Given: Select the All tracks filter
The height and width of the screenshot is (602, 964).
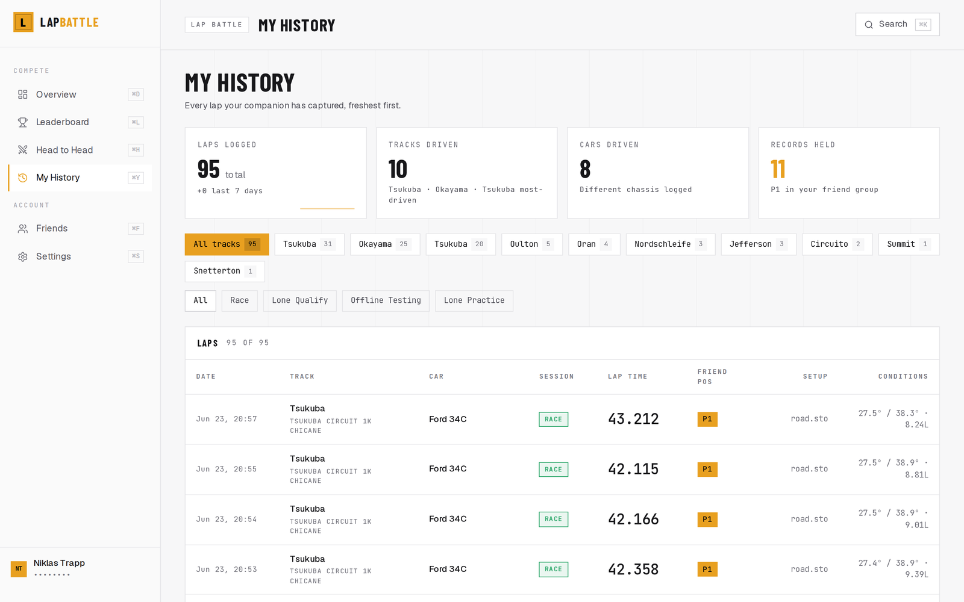Looking at the screenshot, I should pyautogui.click(x=227, y=244).
